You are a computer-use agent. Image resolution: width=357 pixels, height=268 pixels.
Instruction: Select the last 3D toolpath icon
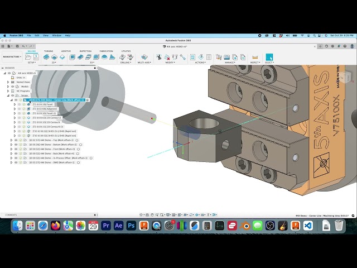coord(112,57)
